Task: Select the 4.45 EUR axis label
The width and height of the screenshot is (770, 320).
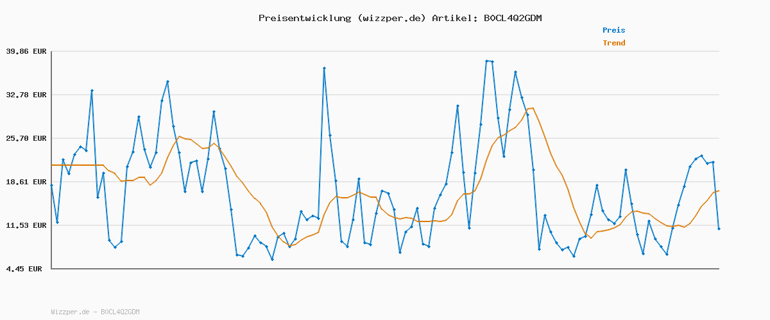Action: pos(26,269)
